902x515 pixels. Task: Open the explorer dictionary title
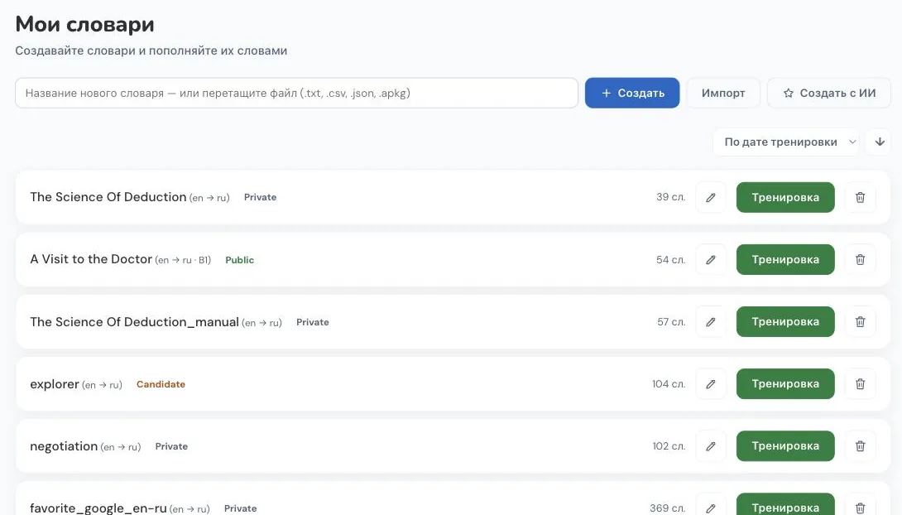point(55,384)
